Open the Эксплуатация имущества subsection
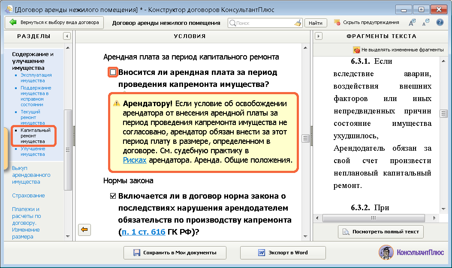The width and height of the screenshot is (452, 268). pos(36,78)
